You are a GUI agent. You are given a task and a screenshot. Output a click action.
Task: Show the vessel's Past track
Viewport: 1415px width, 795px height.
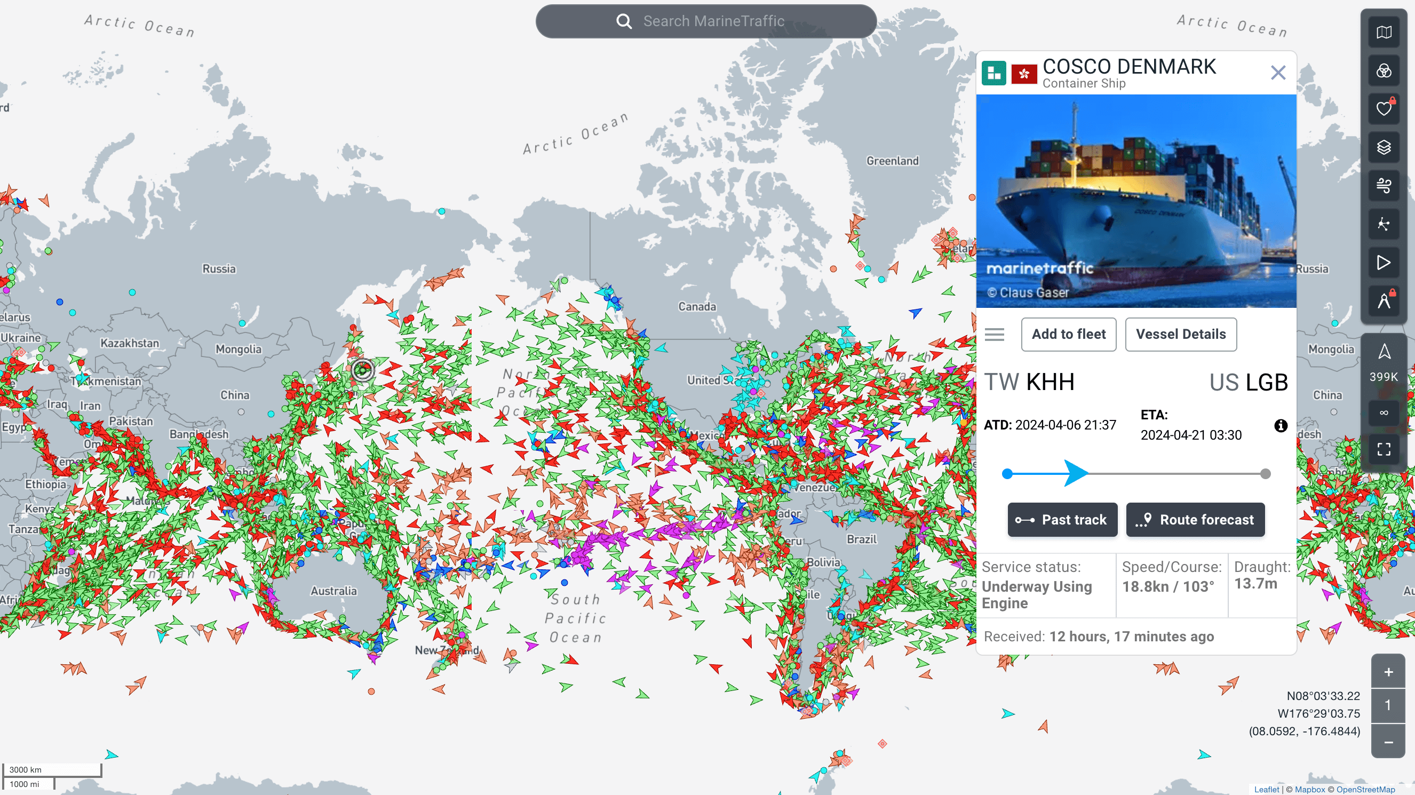pyautogui.click(x=1062, y=520)
